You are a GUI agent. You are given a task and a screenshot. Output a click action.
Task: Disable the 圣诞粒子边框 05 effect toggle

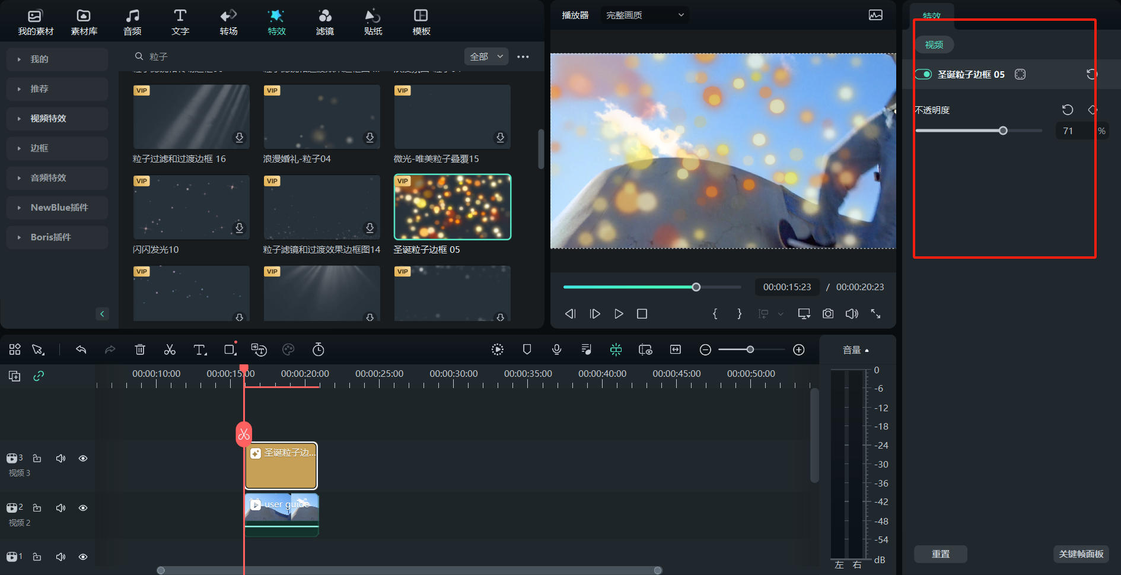click(923, 74)
